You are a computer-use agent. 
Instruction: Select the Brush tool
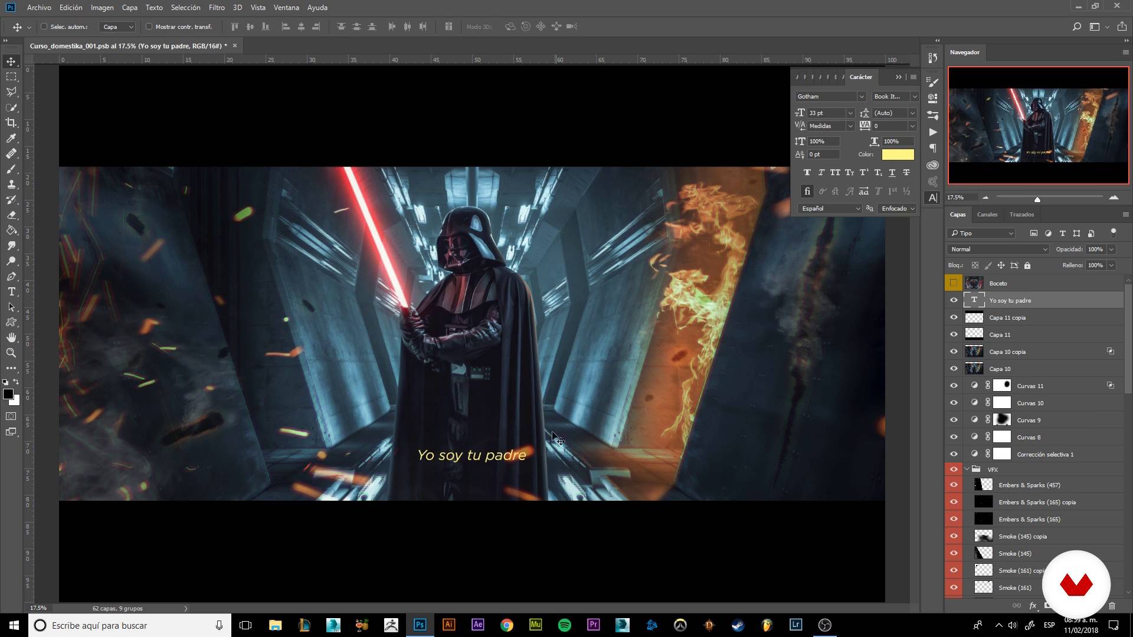[x=11, y=169]
